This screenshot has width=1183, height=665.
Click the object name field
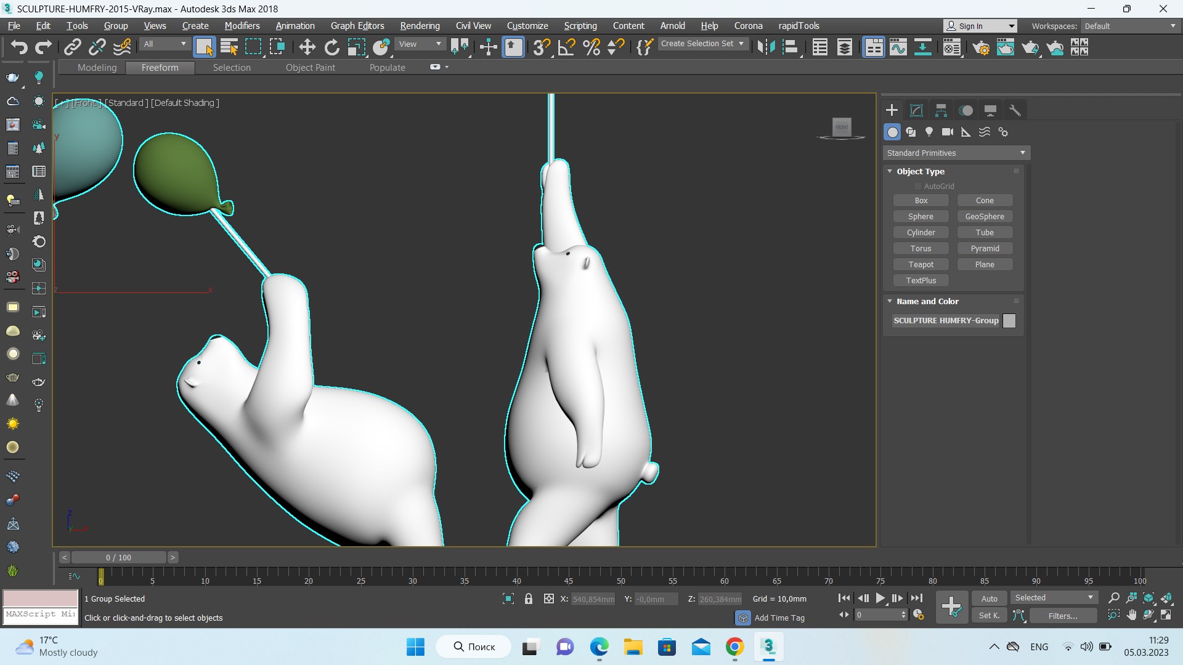946,321
